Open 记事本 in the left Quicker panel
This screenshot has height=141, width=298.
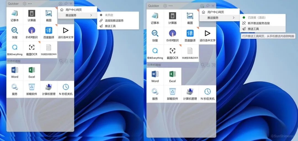(15, 16)
